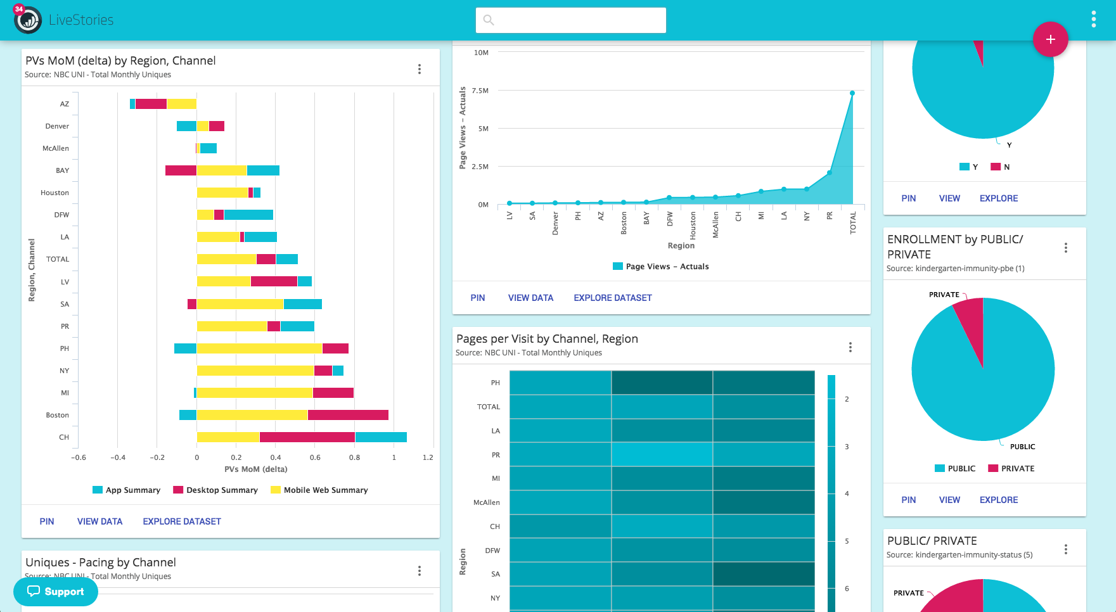
Task: Toggle the N legend swatch
Action: 996,167
